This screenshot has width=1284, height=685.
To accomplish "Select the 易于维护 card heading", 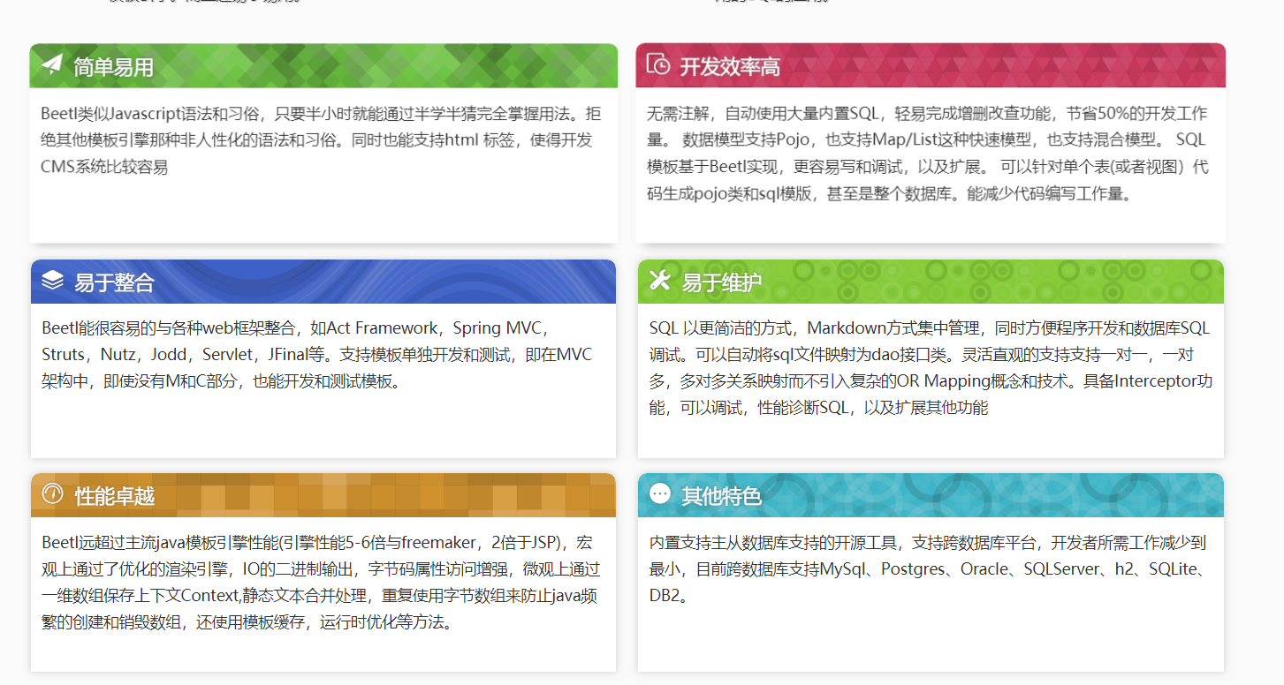I will point(722,282).
